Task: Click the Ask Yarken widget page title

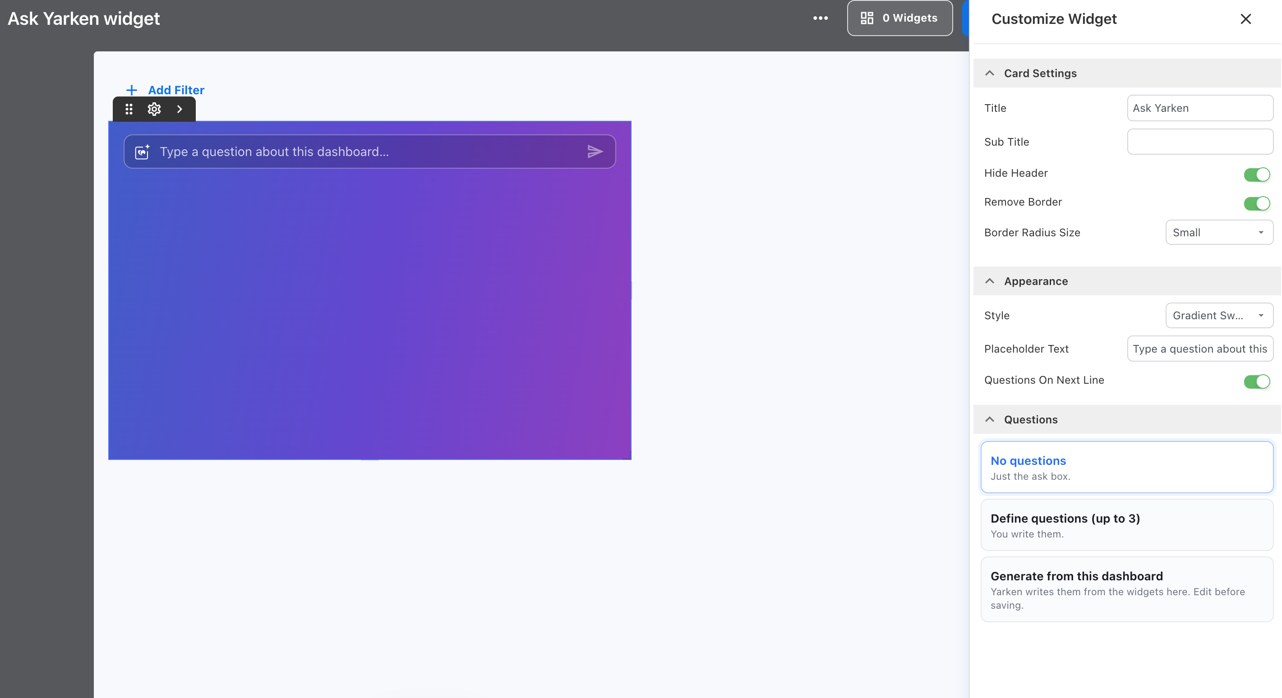Action: pyautogui.click(x=83, y=18)
